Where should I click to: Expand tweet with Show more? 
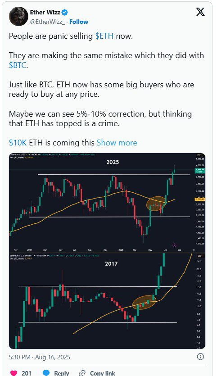coord(117,143)
